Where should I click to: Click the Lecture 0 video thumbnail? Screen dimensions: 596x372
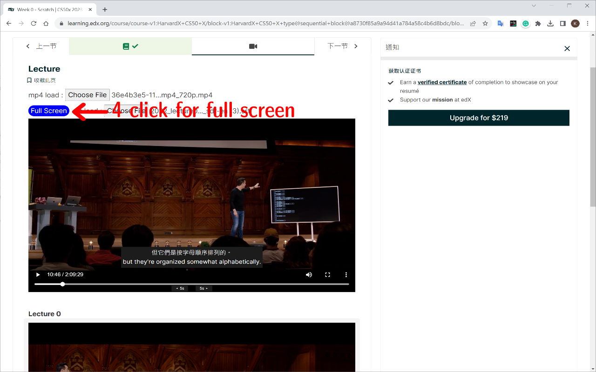pyautogui.click(x=191, y=347)
